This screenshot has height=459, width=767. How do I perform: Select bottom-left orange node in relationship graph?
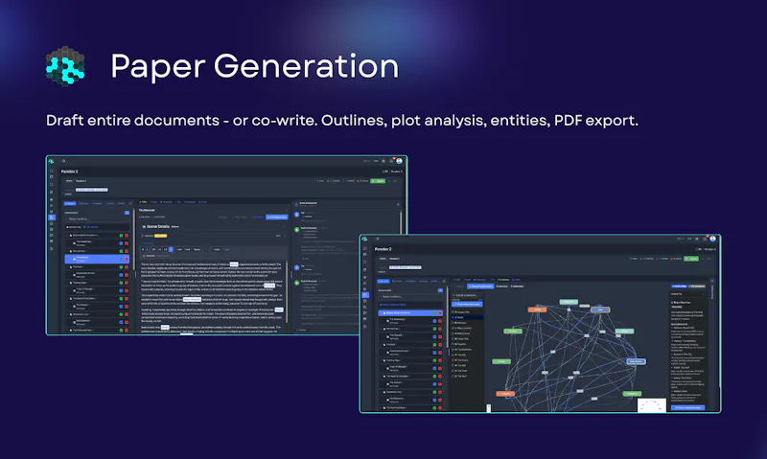coord(506,394)
